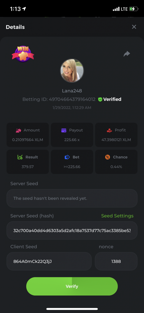Tap the orange Chance percent icon

point(107,157)
